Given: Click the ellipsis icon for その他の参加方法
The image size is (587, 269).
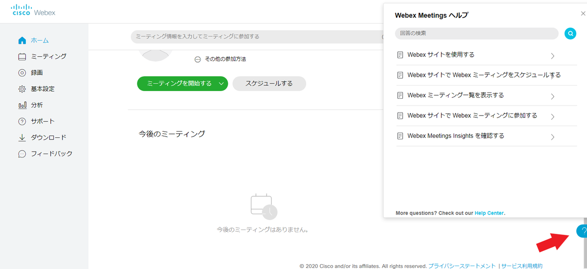Looking at the screenshot, I should (198, 59).
